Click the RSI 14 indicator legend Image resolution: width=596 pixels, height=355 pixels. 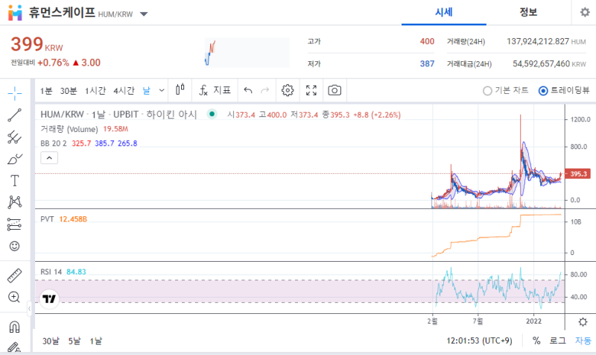51,272
